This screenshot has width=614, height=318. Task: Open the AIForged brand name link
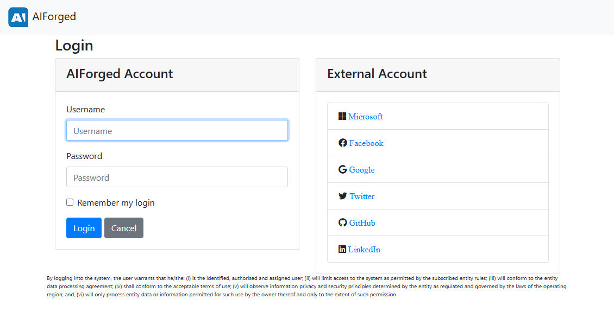pos(54,16)
